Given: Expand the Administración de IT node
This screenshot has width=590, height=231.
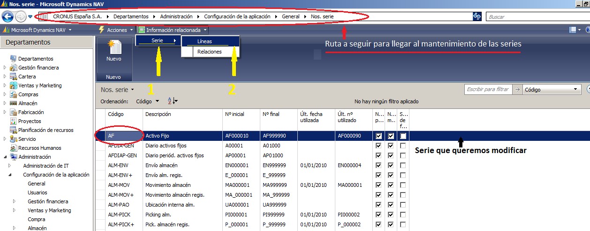Looking at the screenshot, I should click(x=10, y=166).
